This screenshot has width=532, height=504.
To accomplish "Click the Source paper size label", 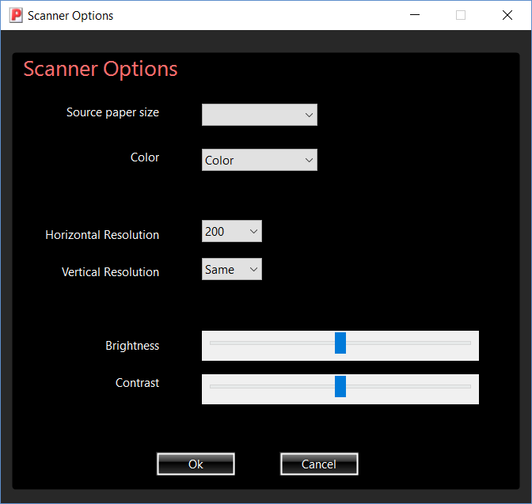I will pos(112,112).
